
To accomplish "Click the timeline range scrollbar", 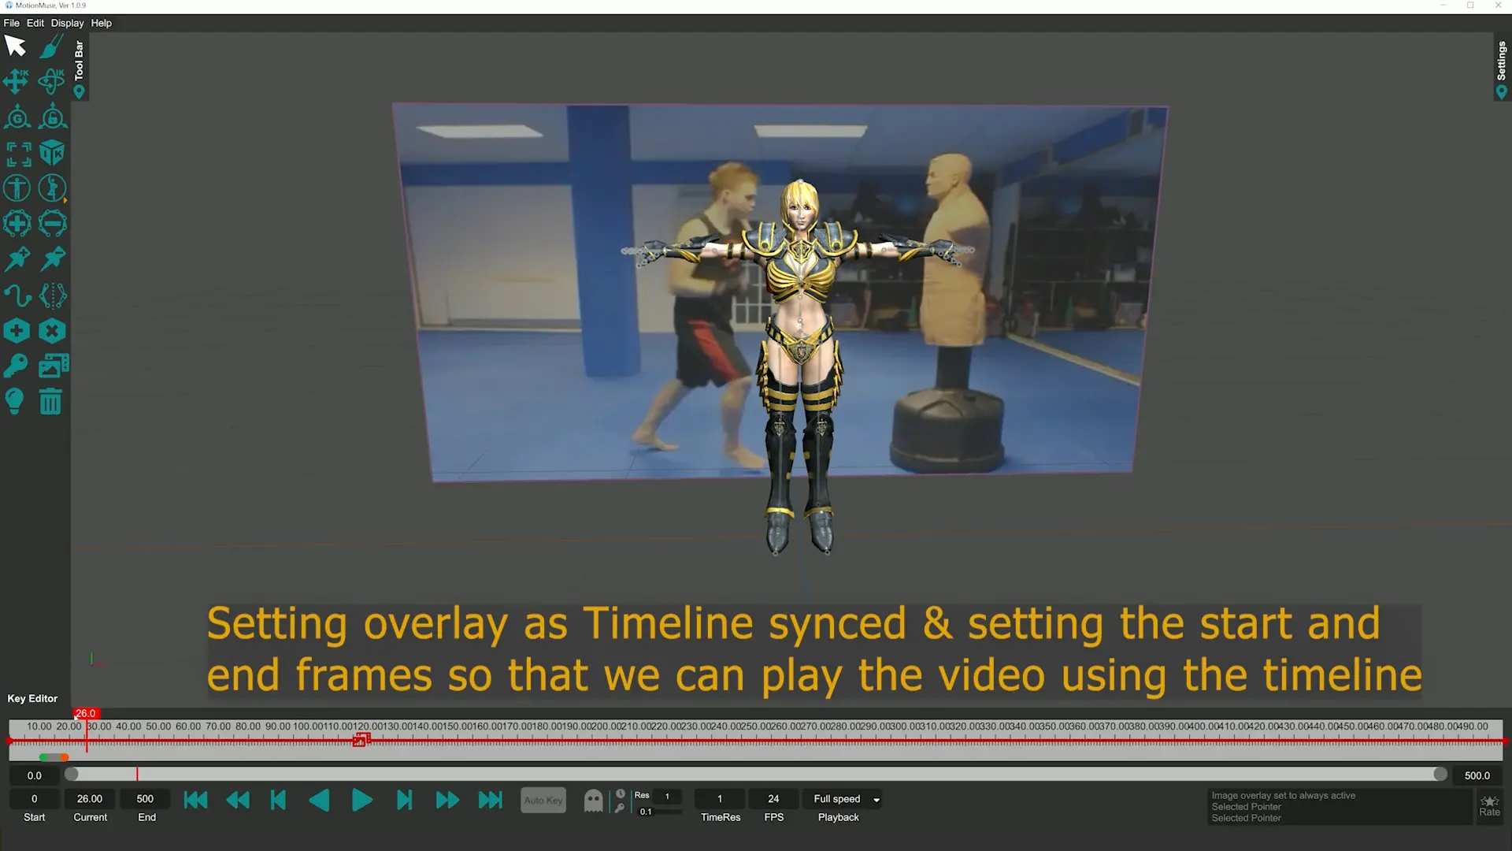I will click(x=756, y=775).
